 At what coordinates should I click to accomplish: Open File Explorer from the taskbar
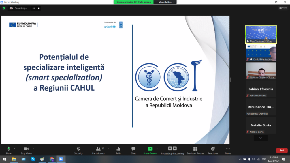pyautogui.click(x=14, y=159)
